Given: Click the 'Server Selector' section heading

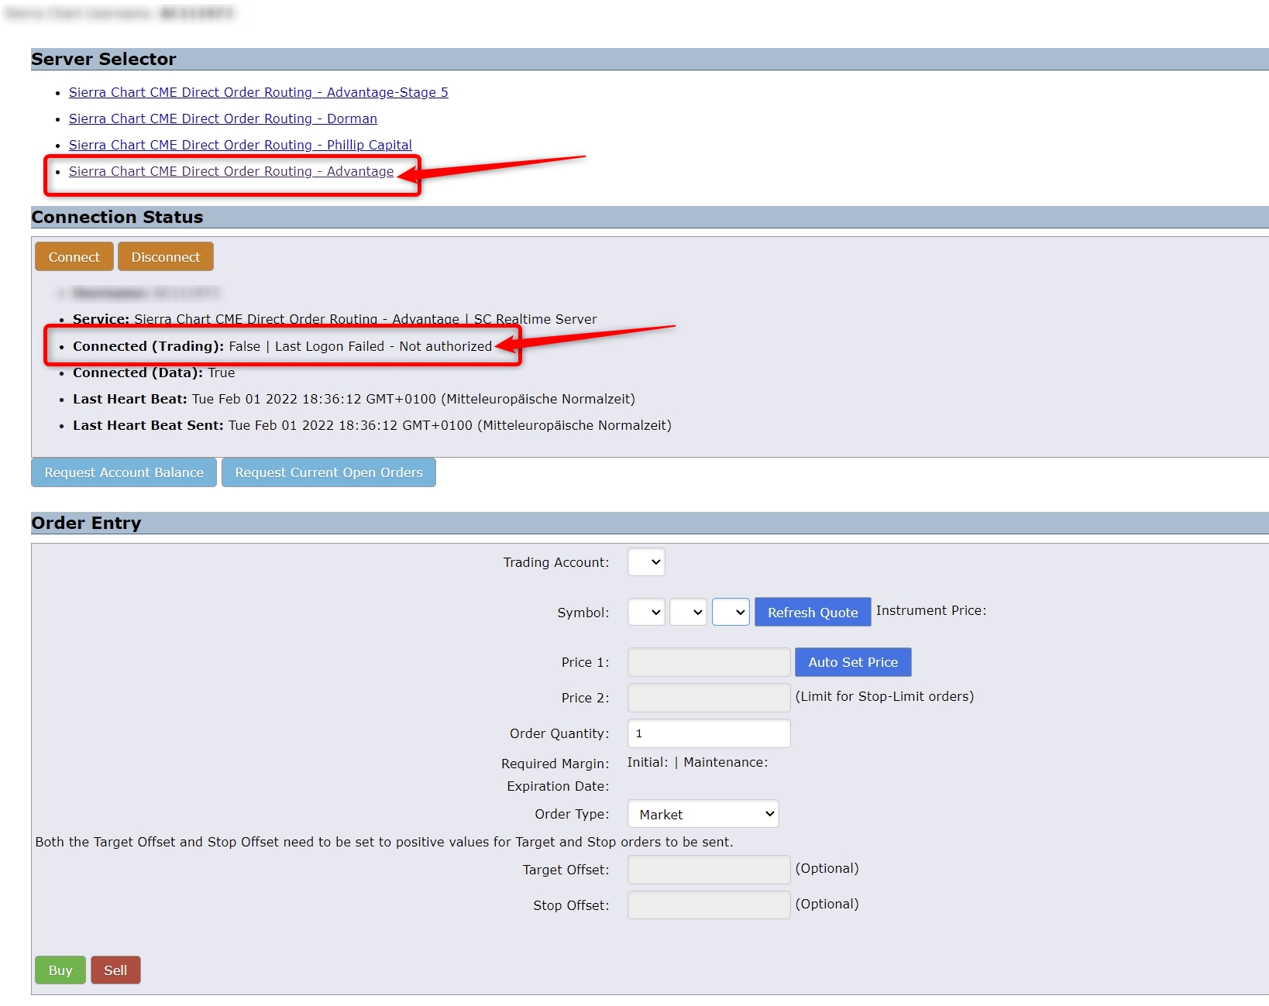Looking at the screenshot, I should (104, 59).
